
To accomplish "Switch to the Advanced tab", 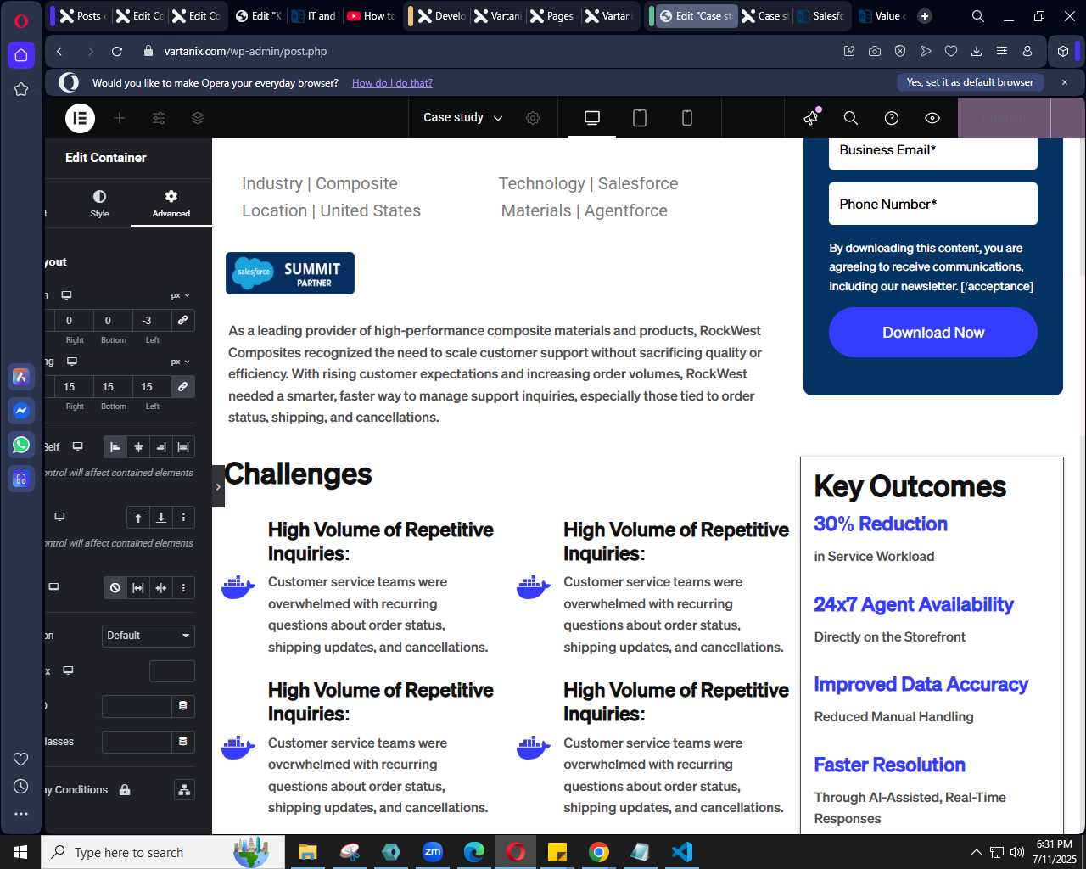I will tap(171, 204).
